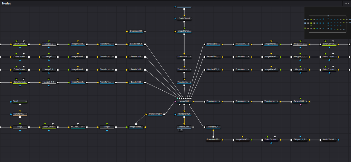Select the Merge3_1_2_1 node
Image resolution: width=351 pixels, height=162 pixels.
300,57
